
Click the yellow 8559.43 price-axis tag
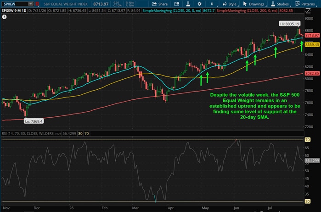pos(312,44)
